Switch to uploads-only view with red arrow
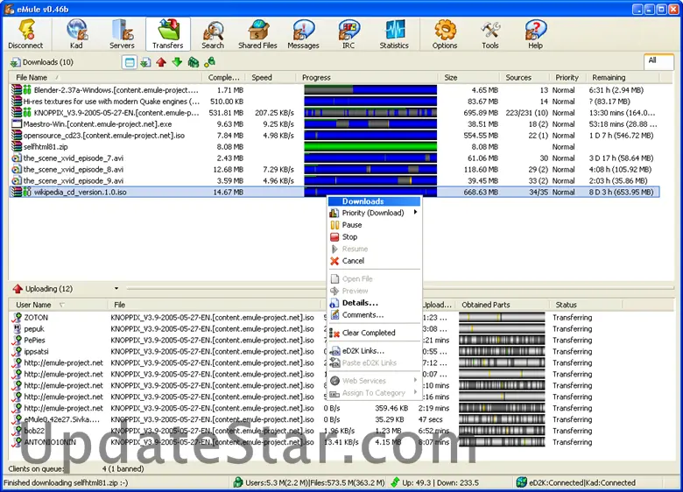 161,62
